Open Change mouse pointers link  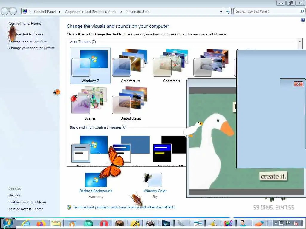pos(27,41)
